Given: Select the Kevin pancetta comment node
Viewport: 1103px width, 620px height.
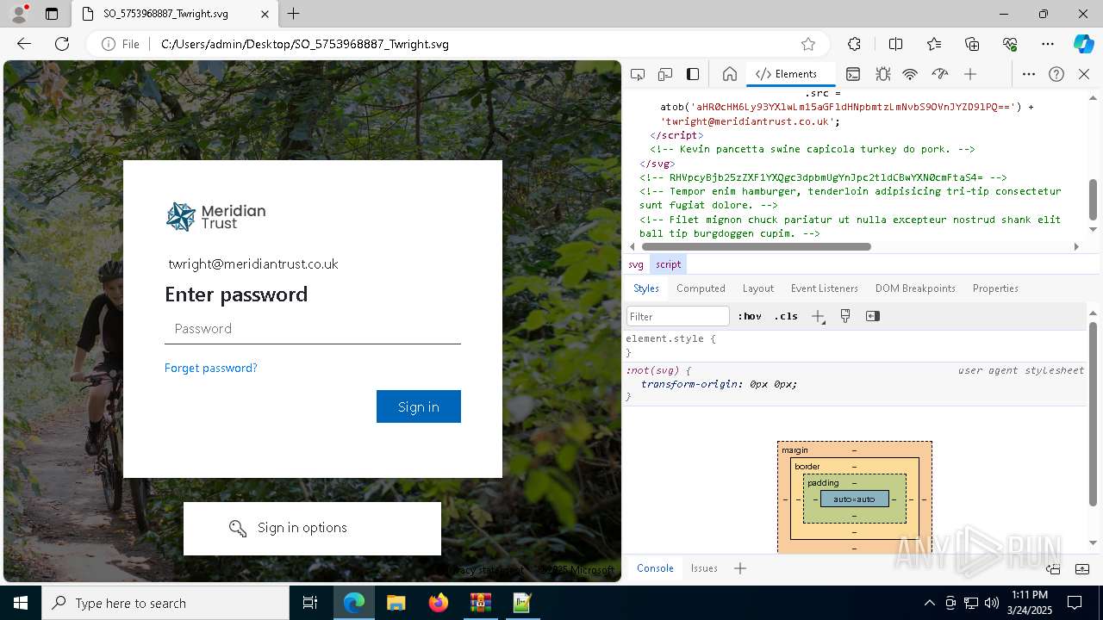Looking at the screenshot, I should click(813, 149).
